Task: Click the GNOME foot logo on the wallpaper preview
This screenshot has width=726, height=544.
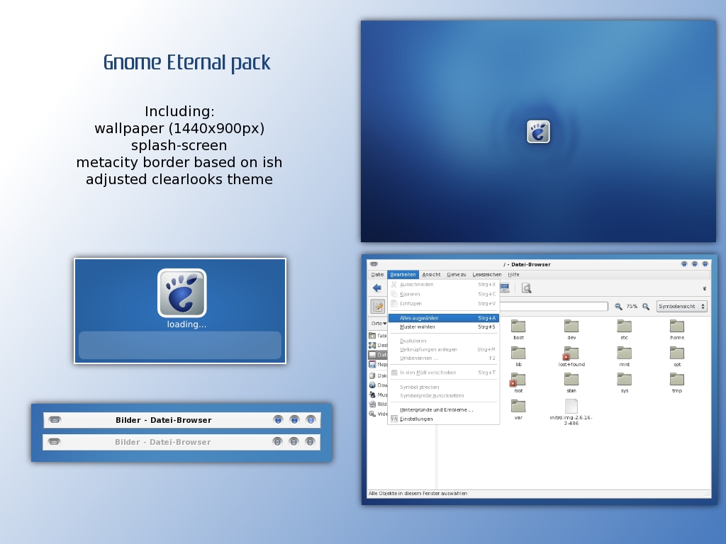Action: 539,132
